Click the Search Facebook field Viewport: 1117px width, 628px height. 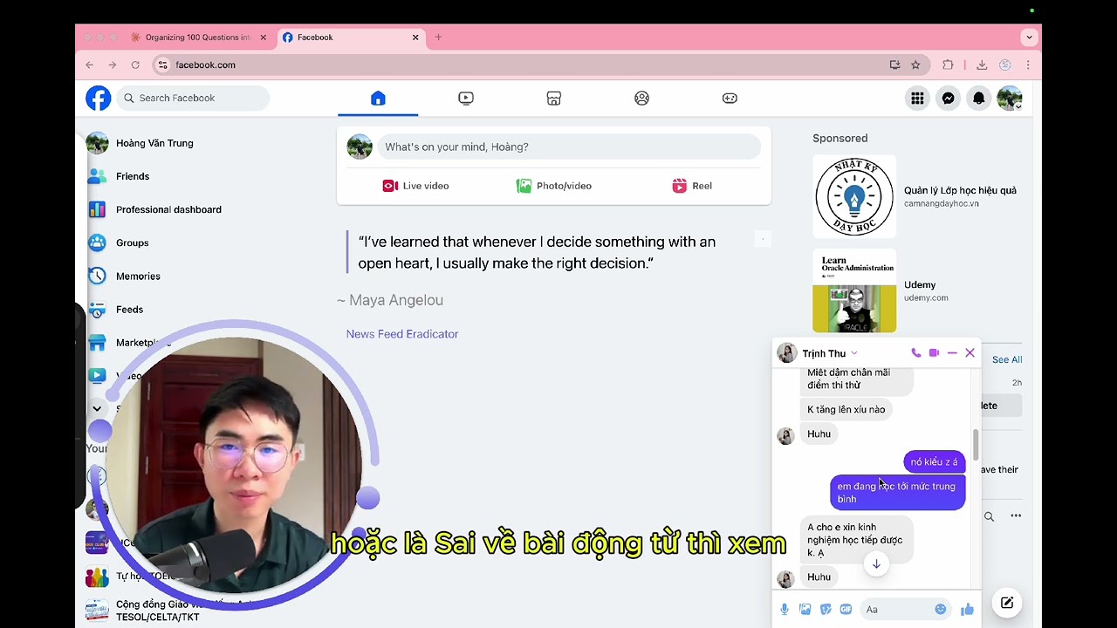[193, 99]
